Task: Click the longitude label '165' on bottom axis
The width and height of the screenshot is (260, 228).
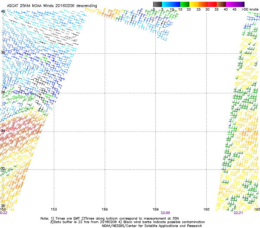Action: tap(257, 209)
